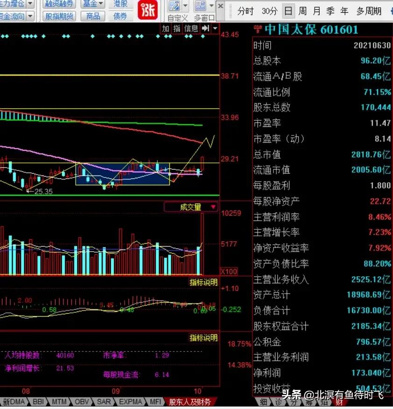Image resolution: width=393 pixels, height=409 pixels.
Task: Click the 债券 button
Action: [x=120, y=16]
